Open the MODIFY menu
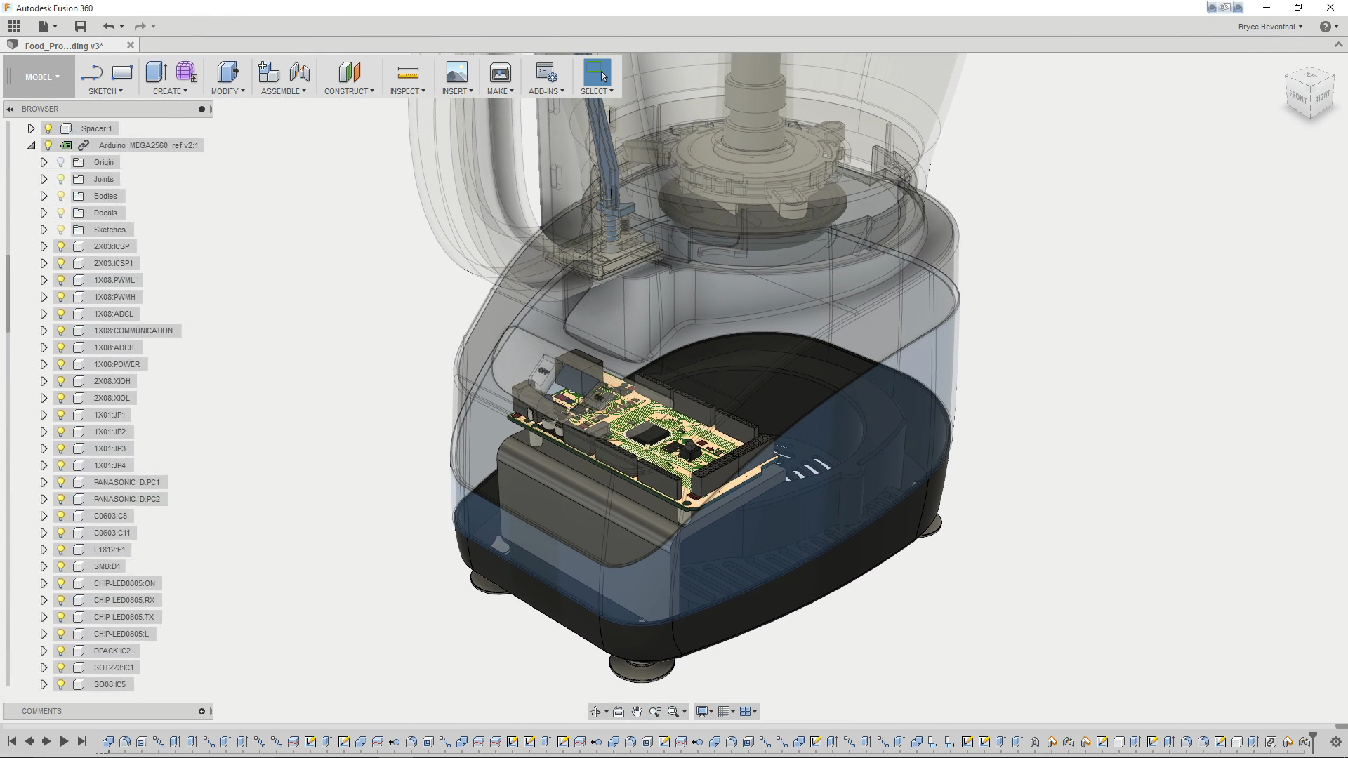Screen dimensions: 1348x758 pos(227,91)
